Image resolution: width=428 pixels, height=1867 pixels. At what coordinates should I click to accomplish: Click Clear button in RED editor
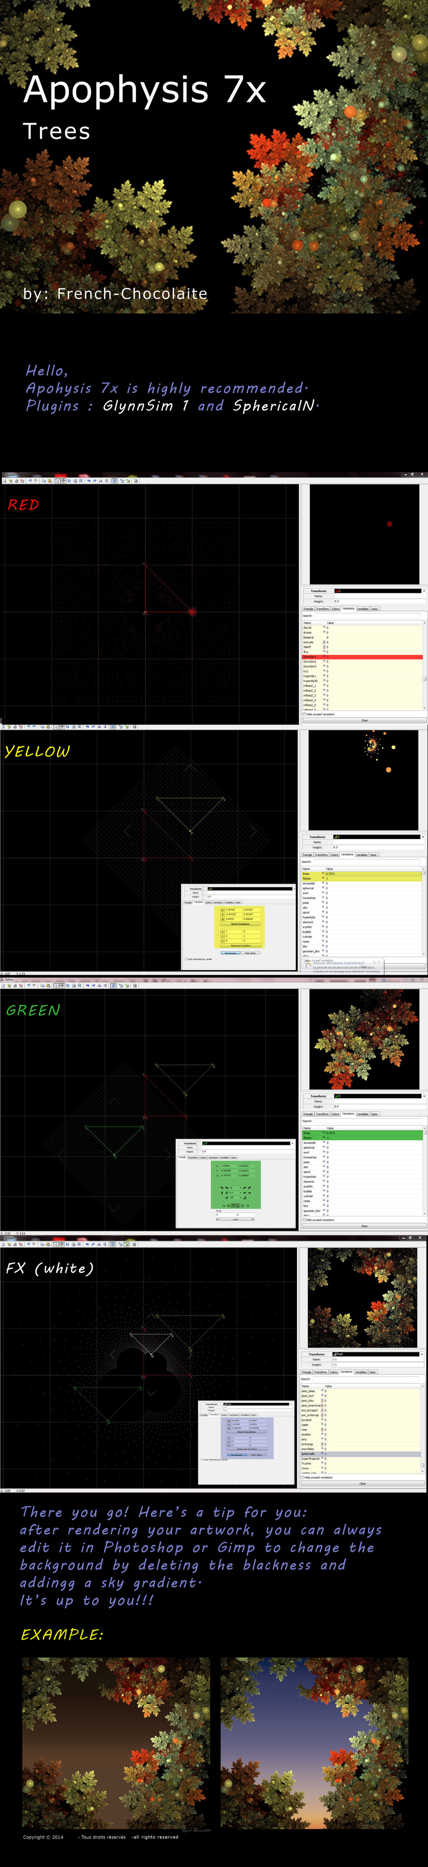364,720
